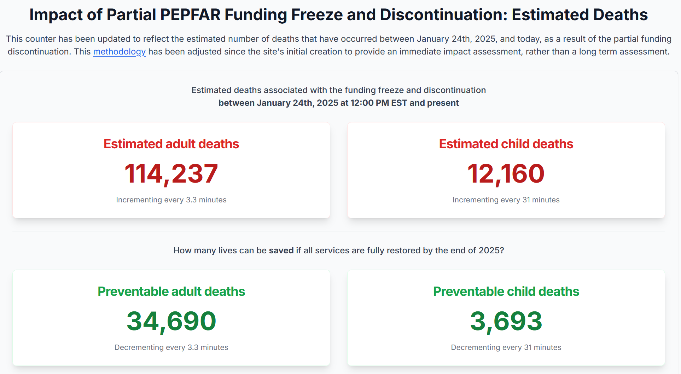The height and width of the screenshot is (374, 681).
Task: Select the 34,690 preventable adult deaths number
Action: click(x=171, y=321)
